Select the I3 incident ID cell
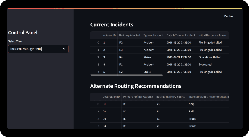The height and width of the screenshot is (137, 249). (104, 57)
